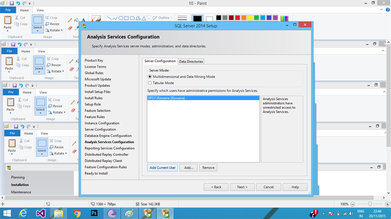Image resolution: width=391 pixels, height=219 pixels.
Task: Zoom out with the minus button
Action: pos(352,204)
